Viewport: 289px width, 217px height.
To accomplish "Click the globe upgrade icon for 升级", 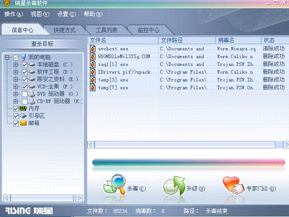I will click(x=174, y=185).
